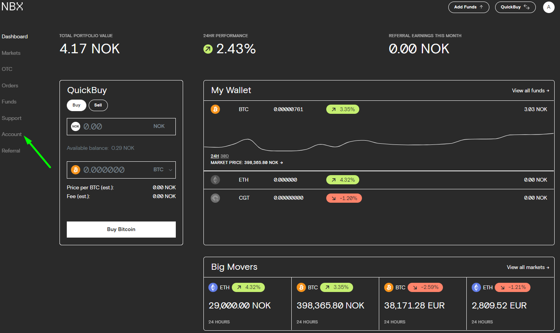Click the NOK amount input field
The image size is (560, 333).
[115, 126]
